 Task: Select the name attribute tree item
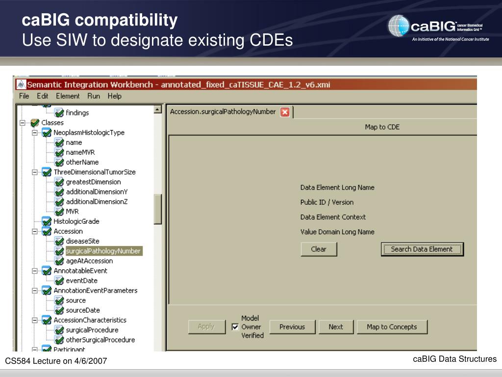74,143
